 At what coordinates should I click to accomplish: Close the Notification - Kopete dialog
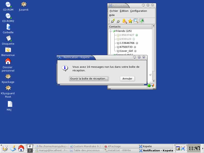tap(144, 58)
